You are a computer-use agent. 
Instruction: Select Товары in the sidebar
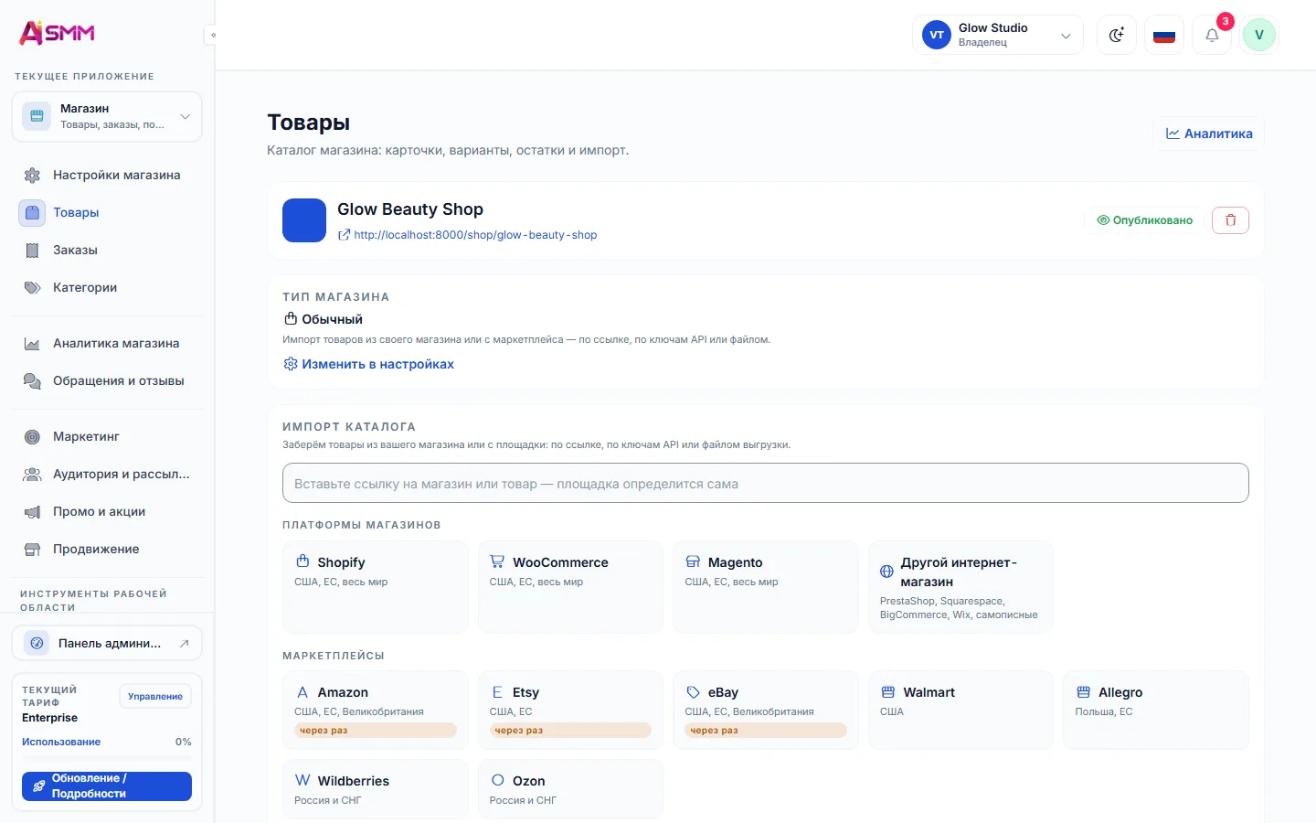click(107, 212)
